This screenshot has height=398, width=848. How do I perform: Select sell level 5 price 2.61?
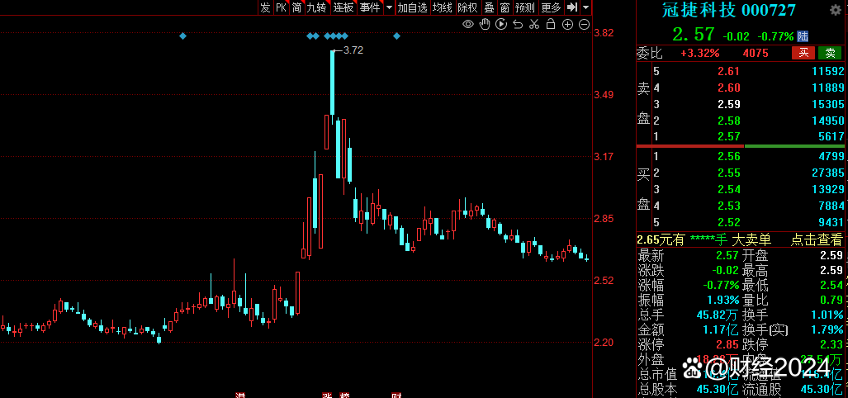point(728,71)
